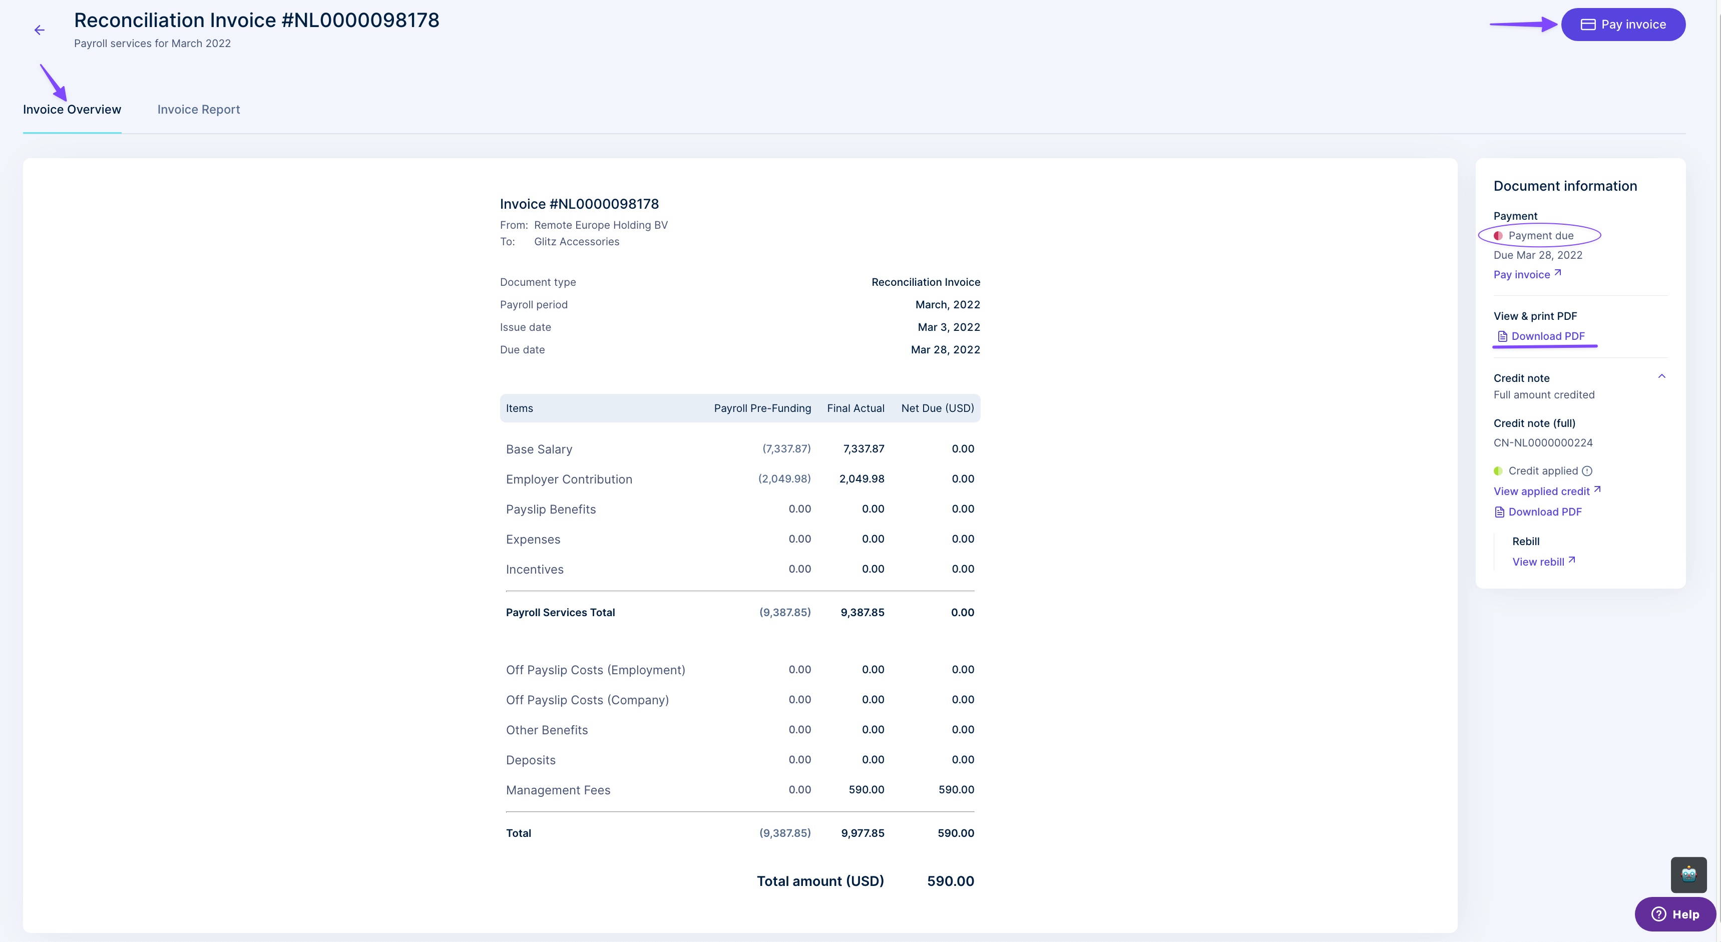The height and width of the screenshot is (942, 1721).
Task: Open the View rebill link
Action: pos(1538,562)
